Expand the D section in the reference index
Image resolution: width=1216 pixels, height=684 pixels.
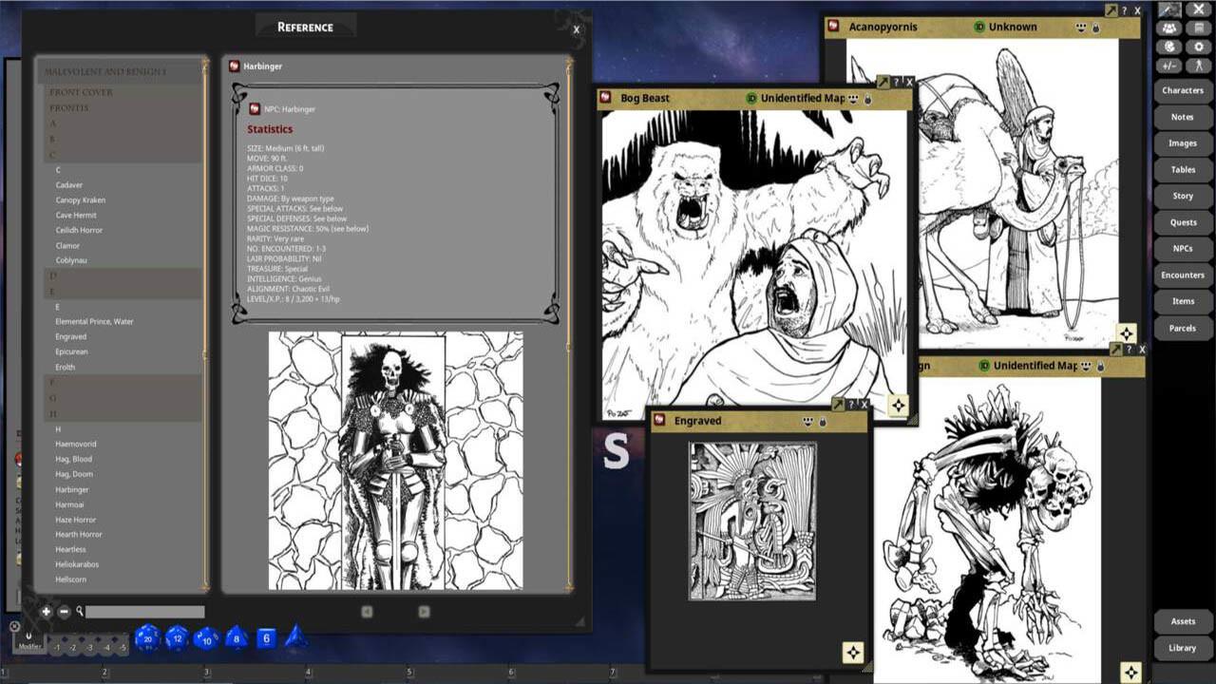point(52,275)
